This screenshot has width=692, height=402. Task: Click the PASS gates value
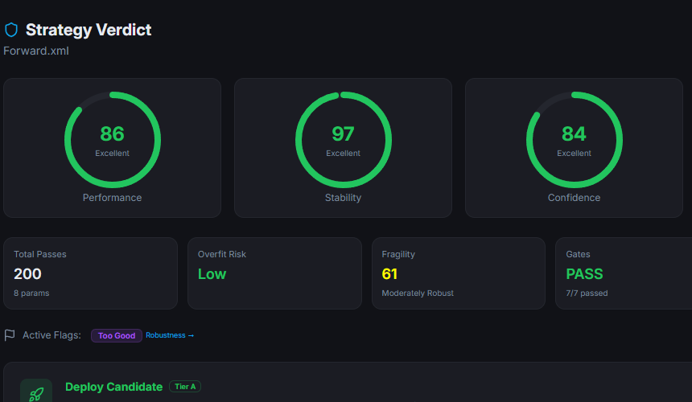(x=584, y=273)
